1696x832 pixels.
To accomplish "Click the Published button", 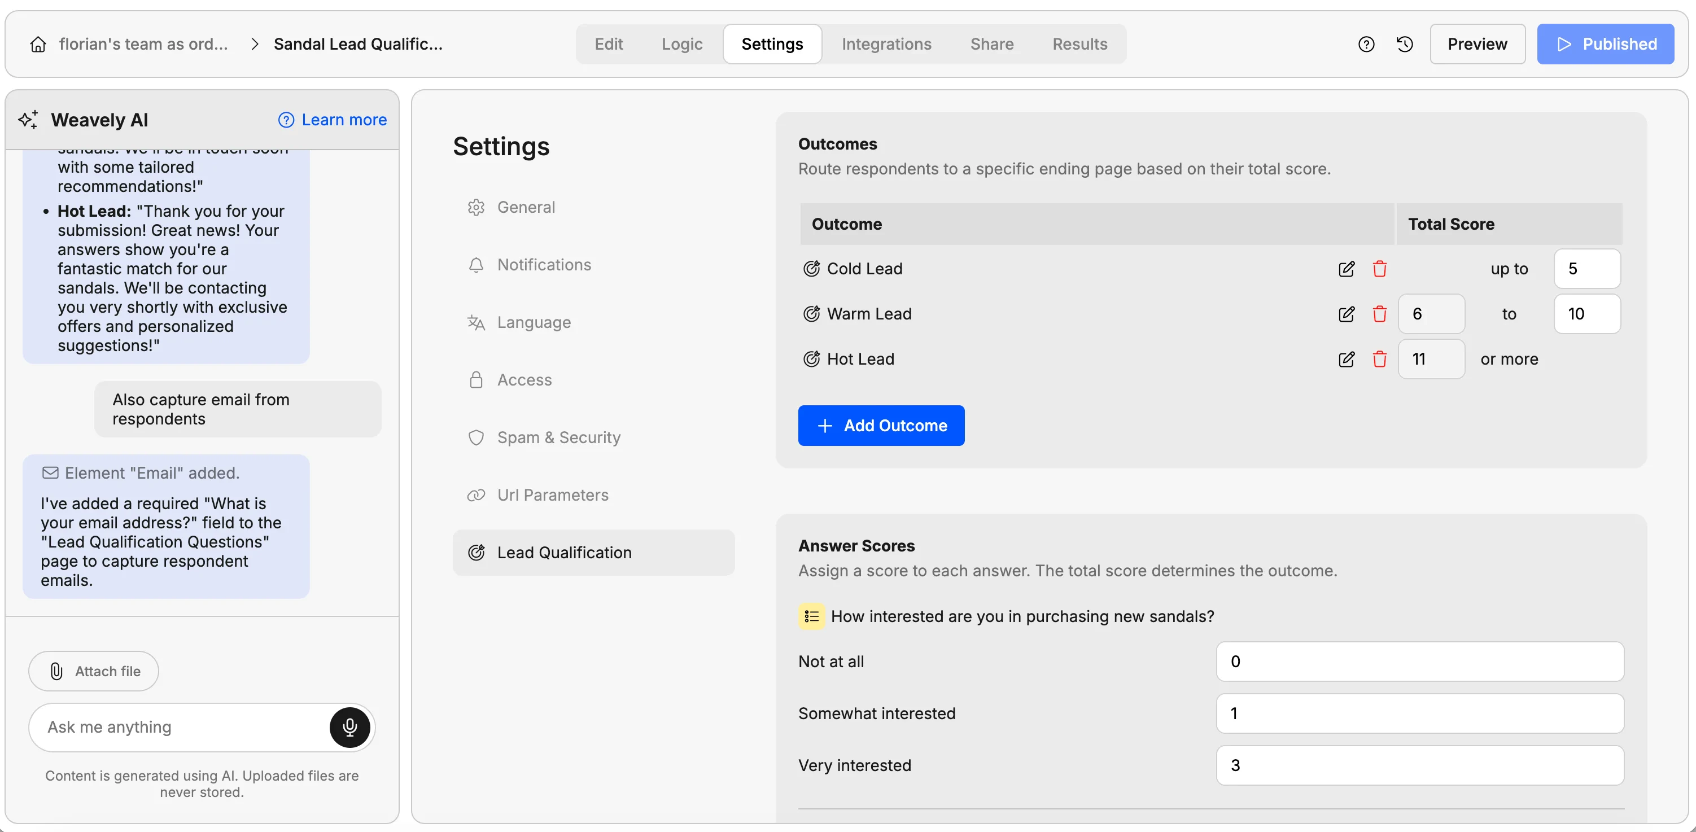I will click(x=1605, y=44).
